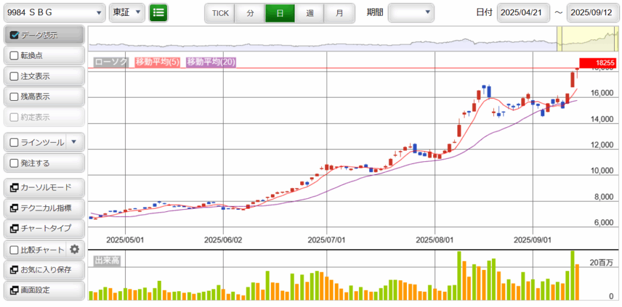The width and height of the screenshot is (622, 307).
Task: Click the gear icon beside 比較チャート
Action: [75, 249]
